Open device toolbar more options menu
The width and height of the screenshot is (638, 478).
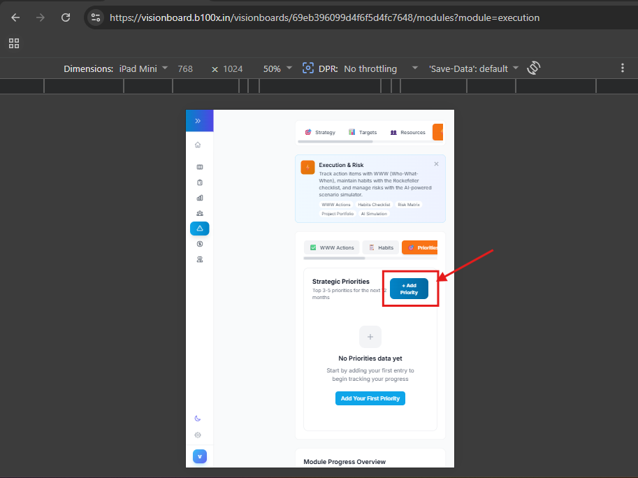pyautogui.click(x=623, y=68)
